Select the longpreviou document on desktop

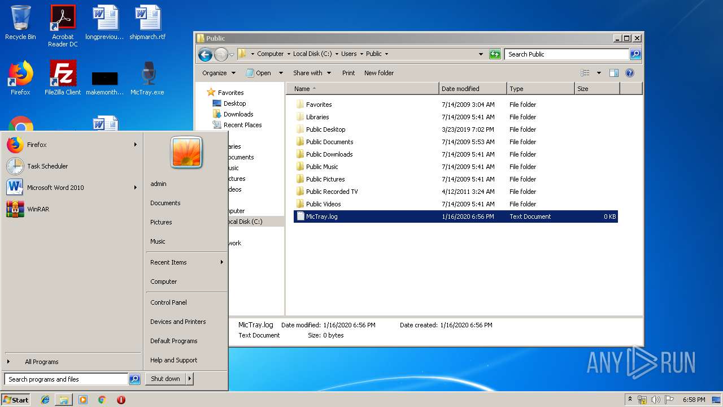104,23
